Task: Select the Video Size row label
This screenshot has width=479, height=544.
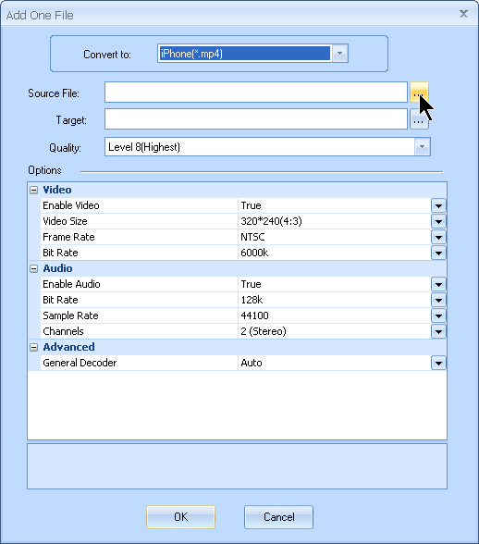Action: (65, 221)
